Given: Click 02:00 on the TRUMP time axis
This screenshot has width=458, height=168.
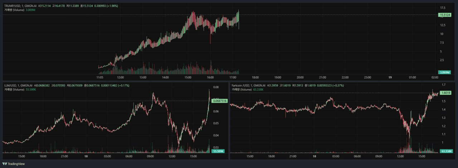Looking at the screenshot, I should (435, 77).
